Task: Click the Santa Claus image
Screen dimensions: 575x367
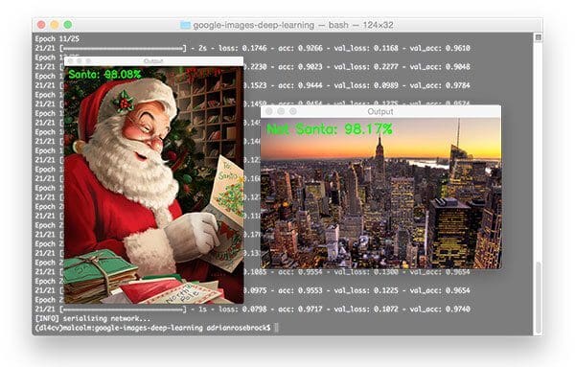Action: click(153, 185)
